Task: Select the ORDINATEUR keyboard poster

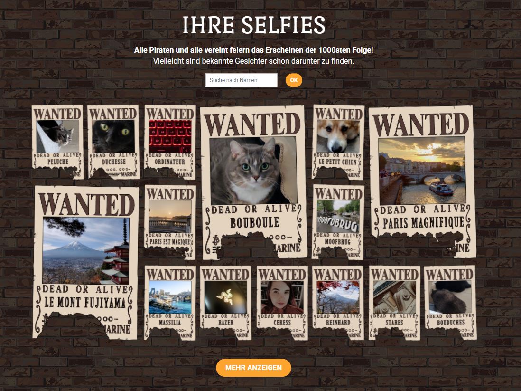Action: [170, 142]
